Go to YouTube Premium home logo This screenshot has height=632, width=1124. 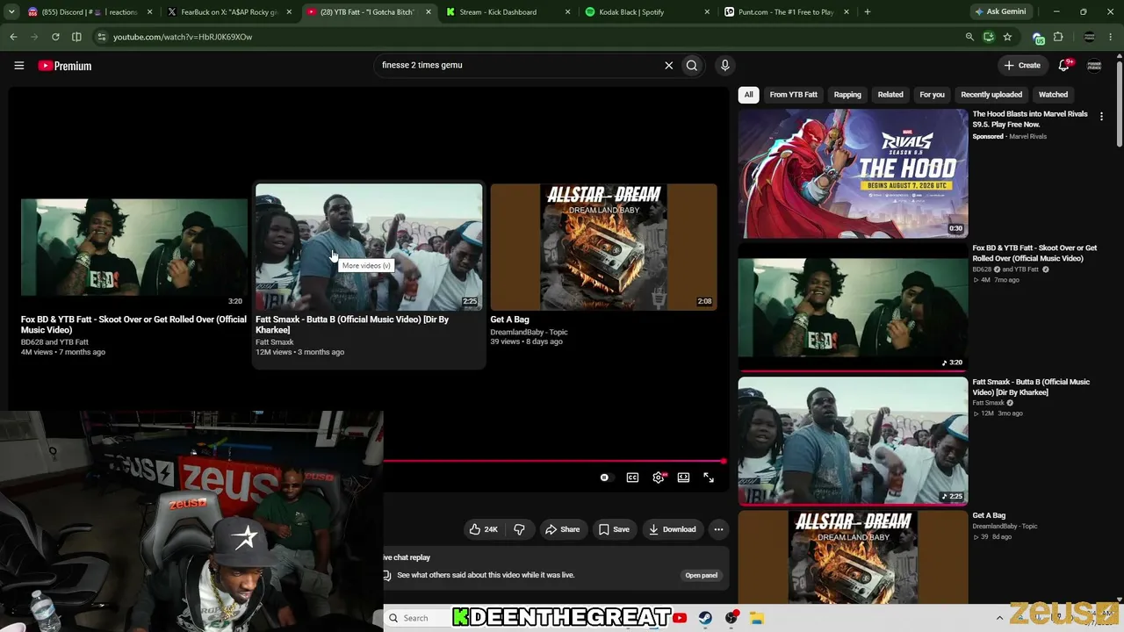pos(65,66)
